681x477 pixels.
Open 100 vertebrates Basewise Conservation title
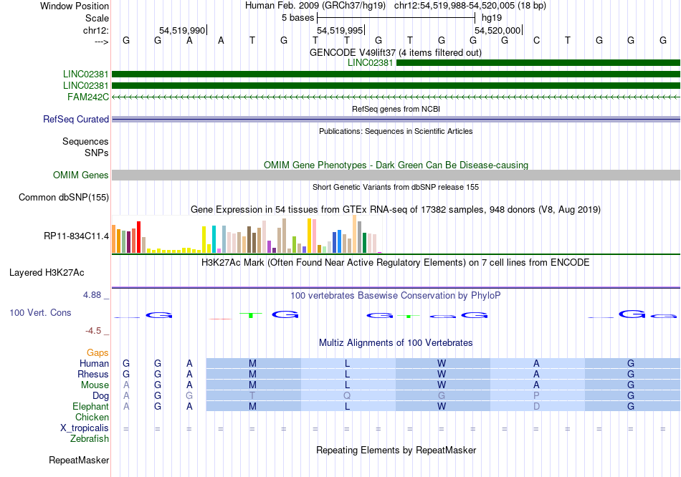[x=396, y=296]
